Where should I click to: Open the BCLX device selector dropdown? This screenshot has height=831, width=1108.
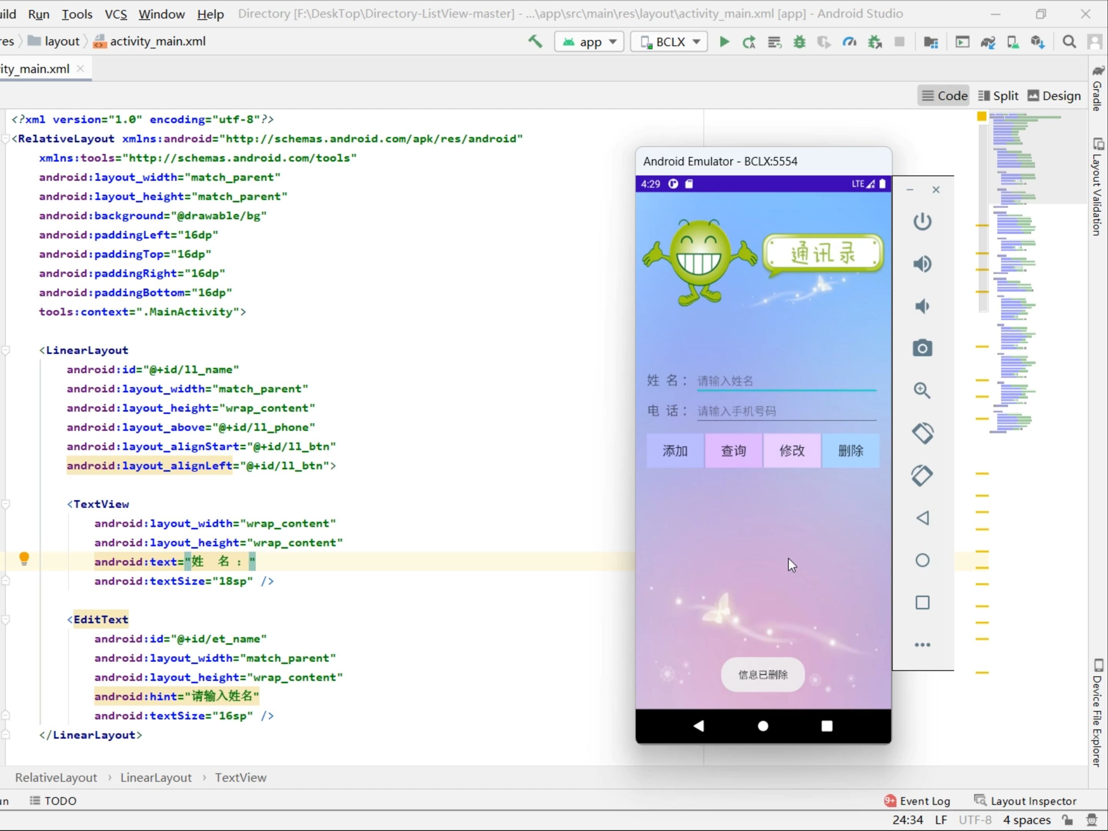669,42
